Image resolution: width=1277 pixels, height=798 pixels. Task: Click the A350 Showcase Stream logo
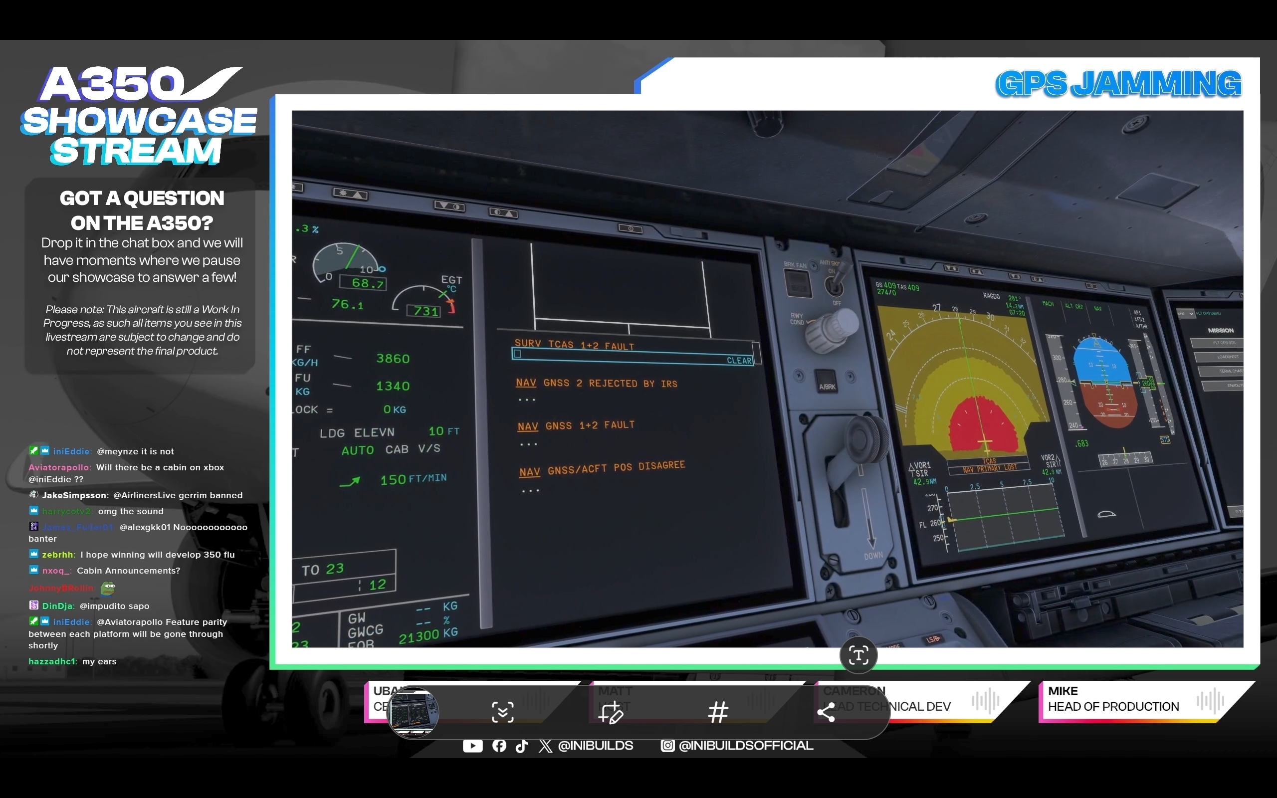[139, 116]
